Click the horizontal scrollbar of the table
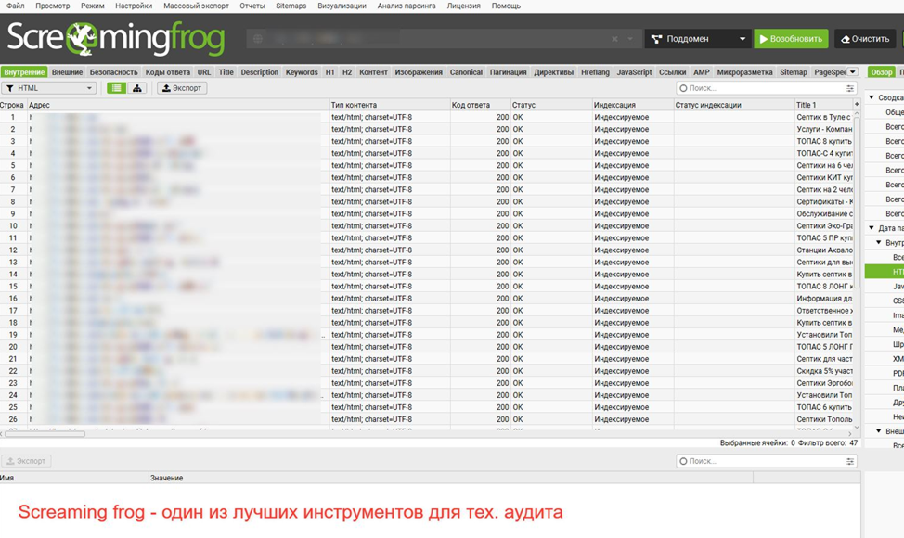 point(45,434)
